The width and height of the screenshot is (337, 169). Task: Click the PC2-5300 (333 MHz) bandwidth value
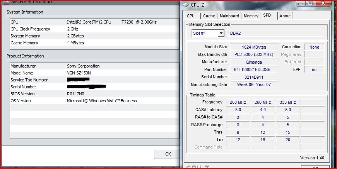254,54
